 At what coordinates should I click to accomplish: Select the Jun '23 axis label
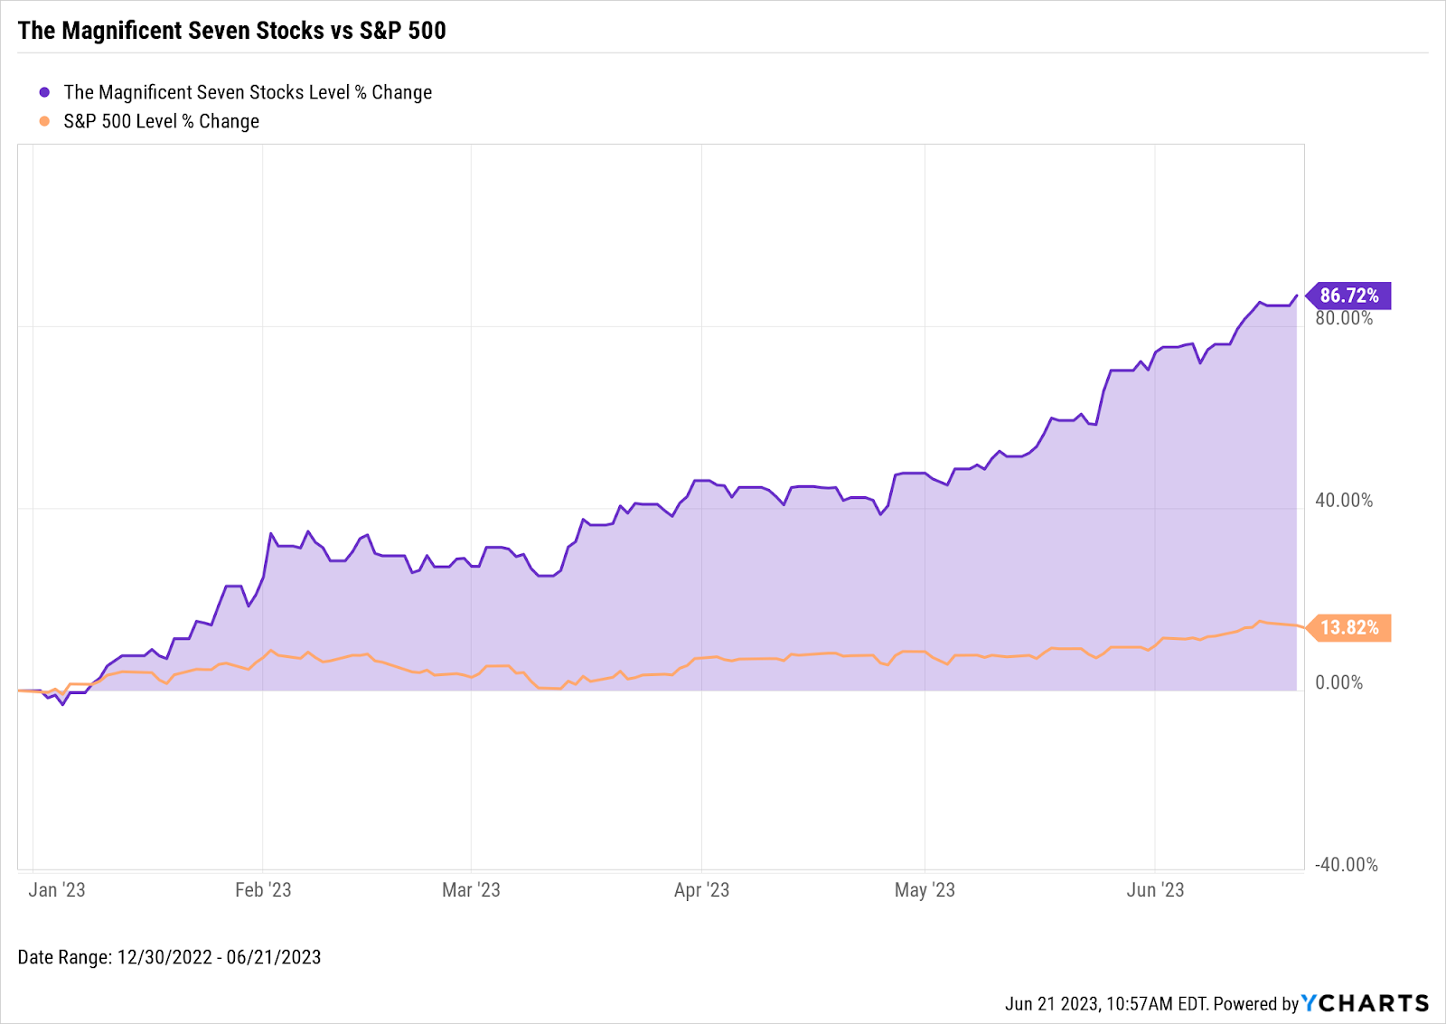(x=1155, y=890)
